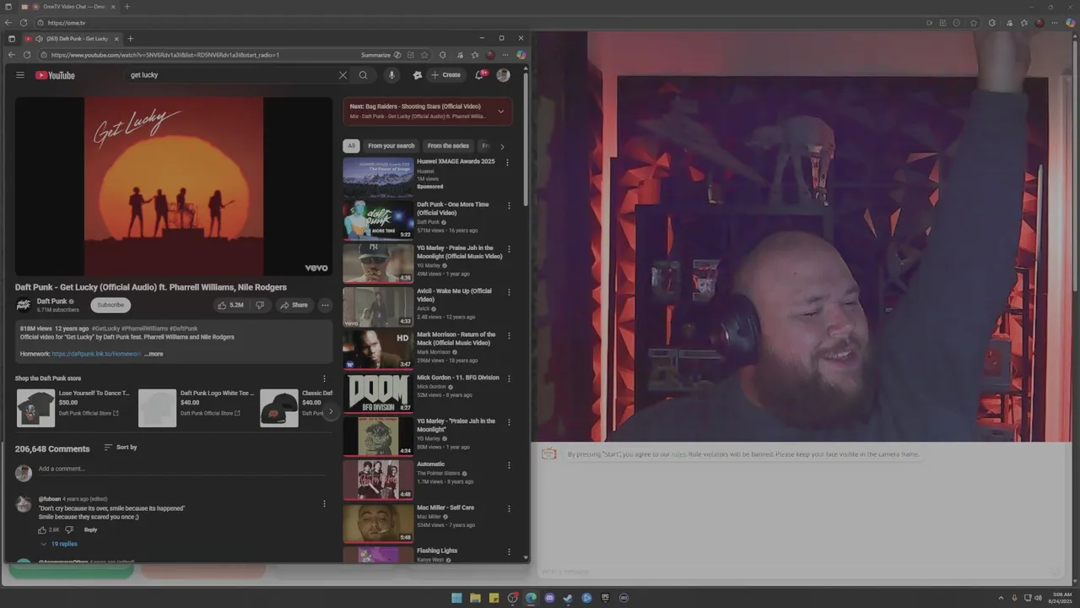
Task: Like the fluboan comment
Action: click(42, 530)
